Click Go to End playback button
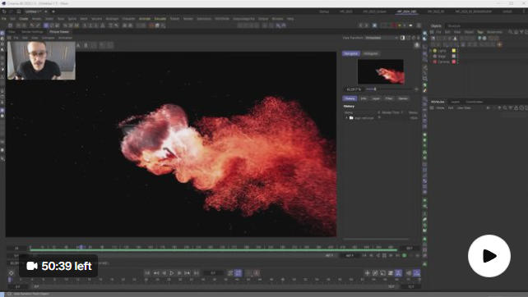The height and width of the screenshot is (297, 528). pos(196,273)
